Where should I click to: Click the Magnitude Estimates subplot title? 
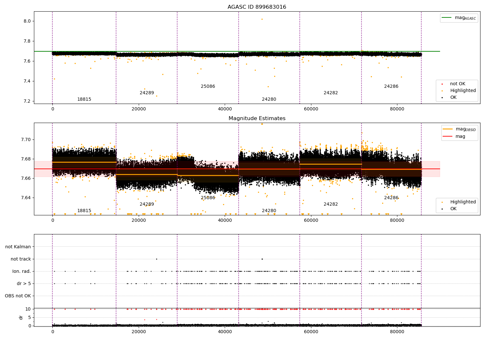[x=257, y=118]
